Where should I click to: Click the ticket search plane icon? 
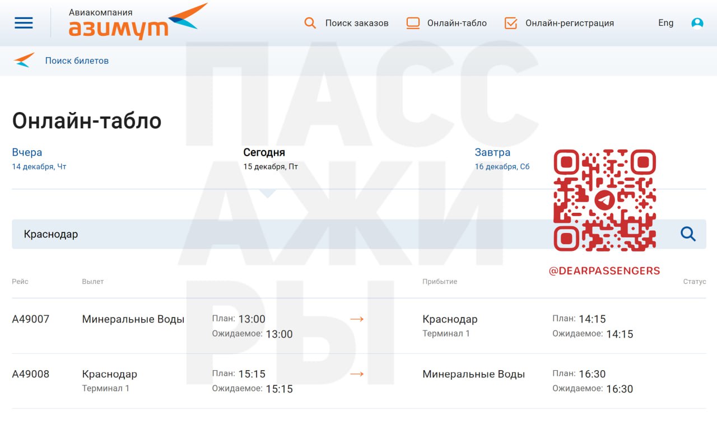click(x=24, y=60)
